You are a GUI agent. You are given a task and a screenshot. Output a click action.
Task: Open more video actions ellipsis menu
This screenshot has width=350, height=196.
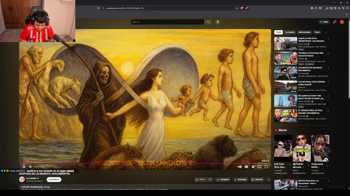pyautogui.click(x=269, y=179)
